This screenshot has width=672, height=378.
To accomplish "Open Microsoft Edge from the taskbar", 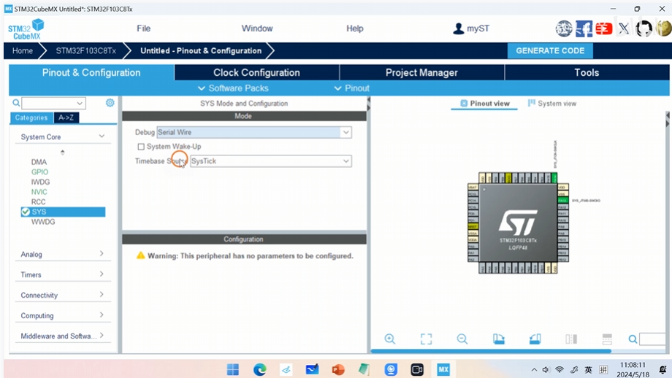I will pyautogui.click(x=259, y=369).
